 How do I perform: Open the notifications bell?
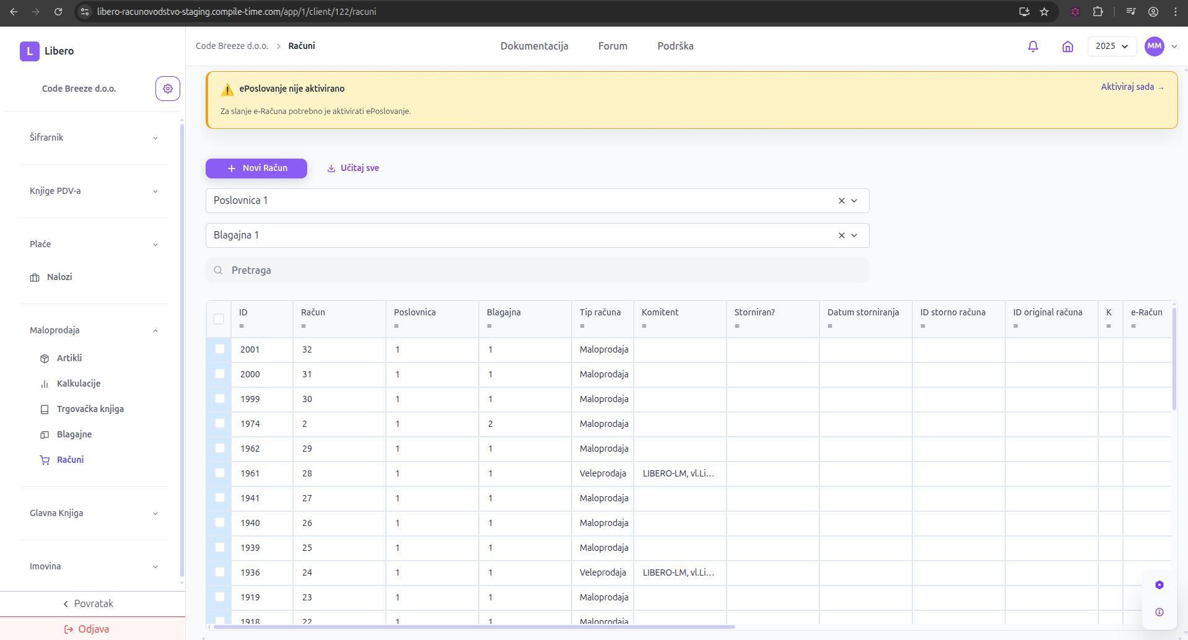(x=1033, y=46)
